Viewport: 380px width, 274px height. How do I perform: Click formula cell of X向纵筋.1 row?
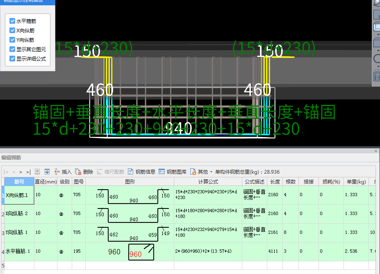point(208,195)
